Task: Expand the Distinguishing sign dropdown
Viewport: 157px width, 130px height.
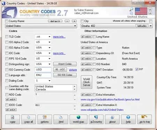Action: [50, 64]
